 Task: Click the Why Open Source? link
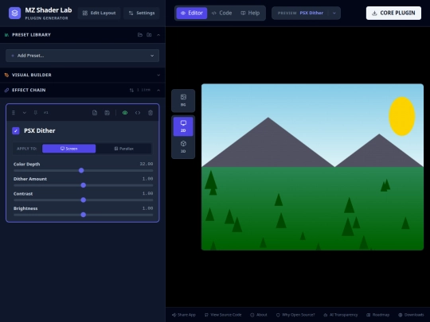pyautogui.click(x=295, y=315)
